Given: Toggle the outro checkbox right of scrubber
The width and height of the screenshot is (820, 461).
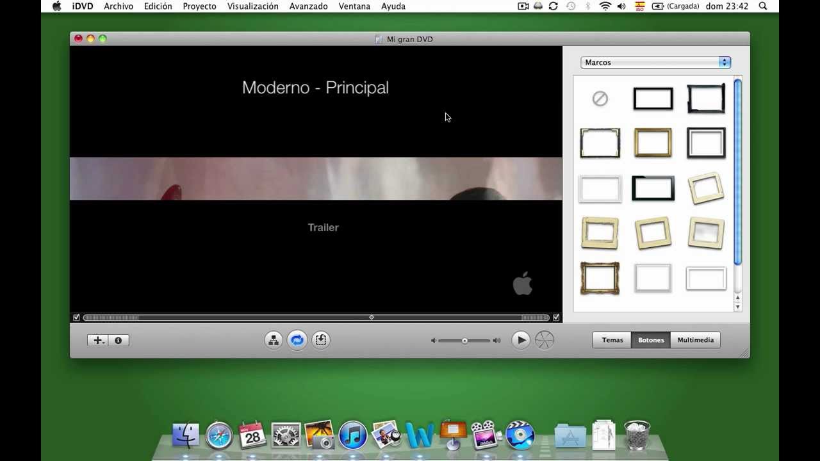Looking at the screenshot, I should 556,318.
